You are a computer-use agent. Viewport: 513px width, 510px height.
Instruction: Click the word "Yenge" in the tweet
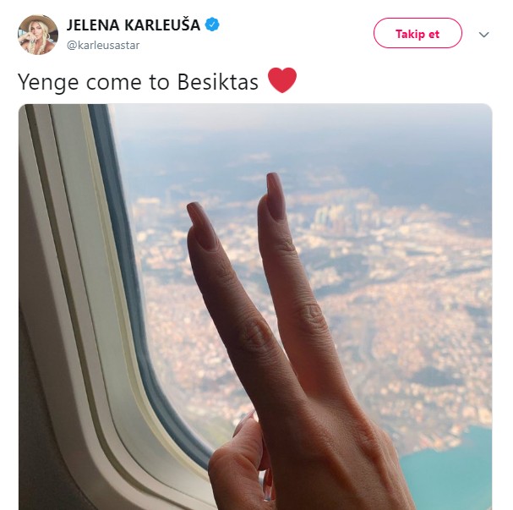pyautogui.click(x=48, y=83)
